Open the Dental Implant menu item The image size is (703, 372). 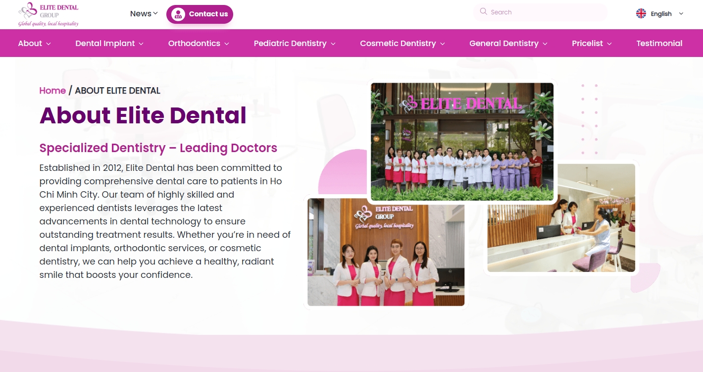(105, 43)
